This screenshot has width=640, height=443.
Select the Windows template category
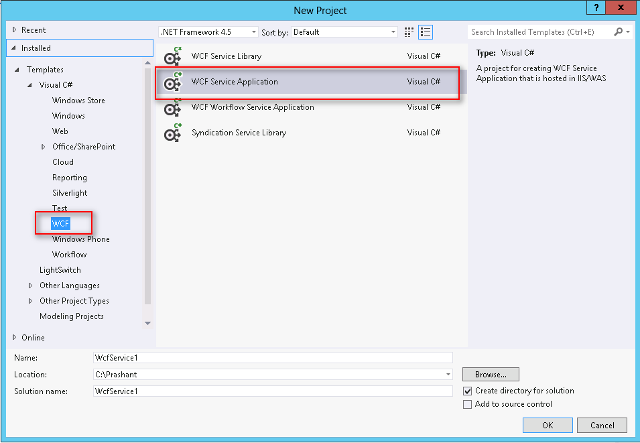68,116
